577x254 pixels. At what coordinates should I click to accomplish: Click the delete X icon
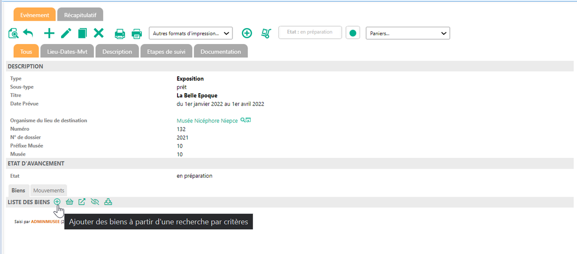point(98,33)
